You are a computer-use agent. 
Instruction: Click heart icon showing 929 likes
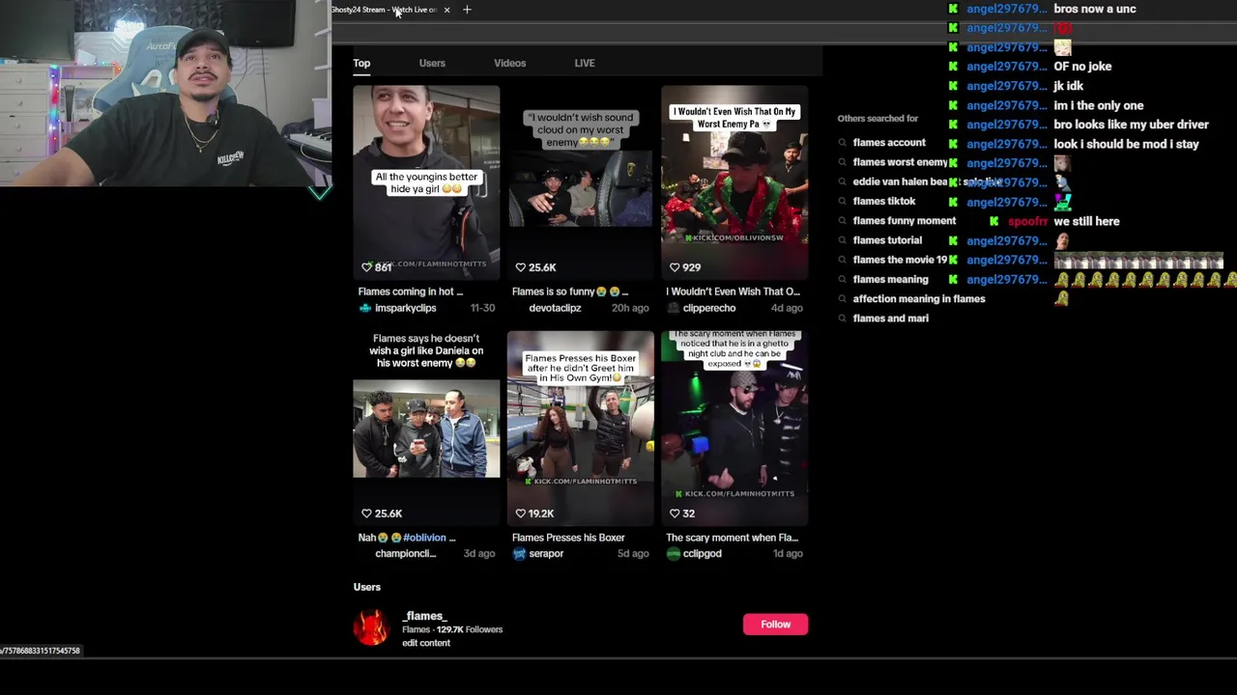(675, 267)
